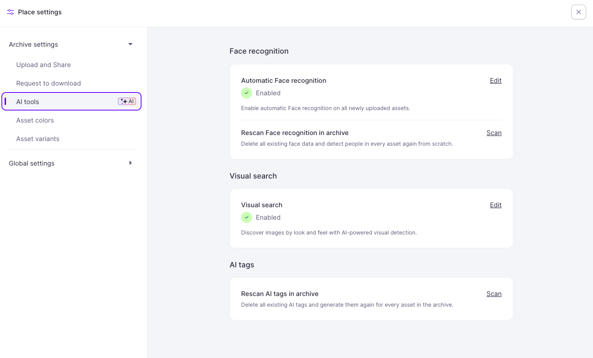Image resolution: width=593 pixels, height=358 pixels.
Task: Scan to rescan Face recognition in archive
Action: pos(494,133)
